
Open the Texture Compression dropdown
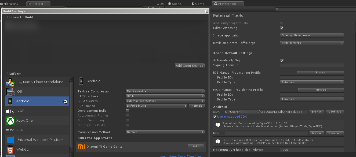pyautogui.click(x=165, y=91)
